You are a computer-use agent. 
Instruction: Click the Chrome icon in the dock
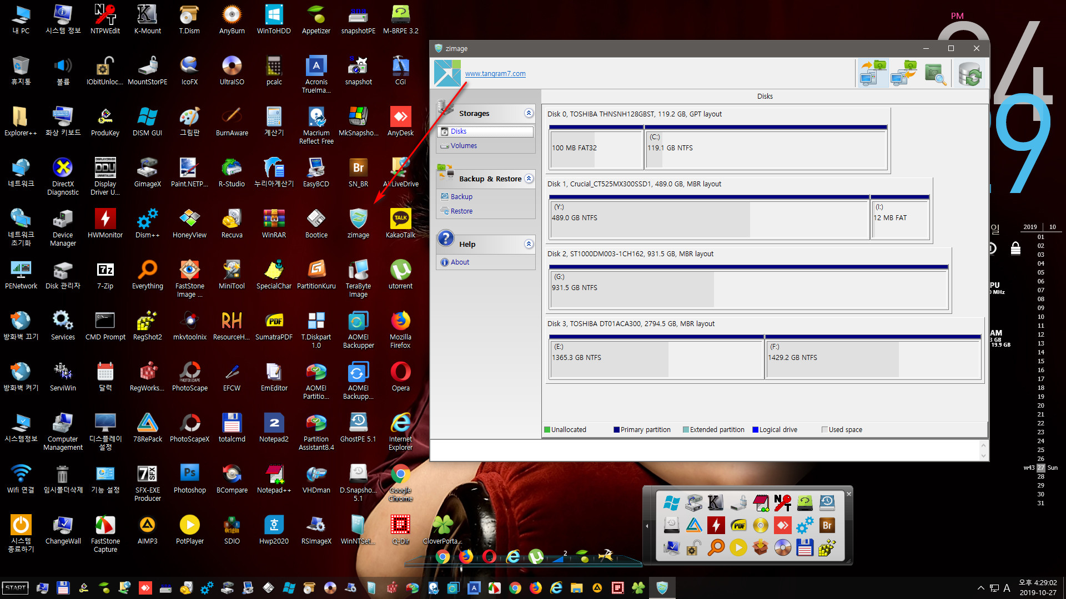pos(443,556)
